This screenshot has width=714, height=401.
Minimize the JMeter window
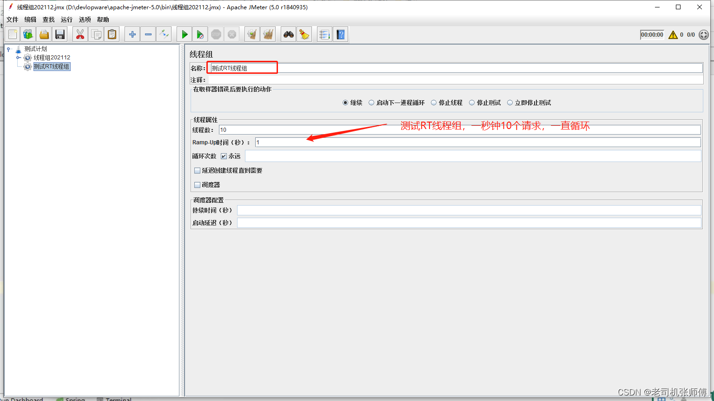point(657,7)
